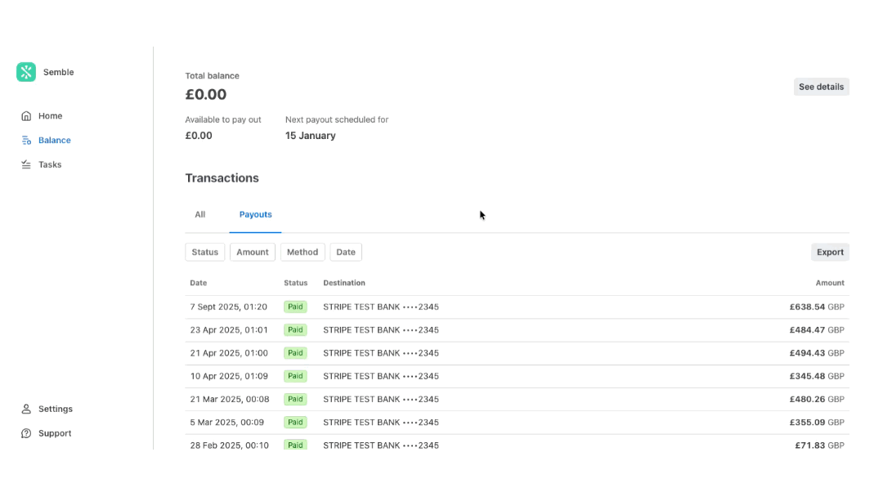Click the £345.48 GBP amount
This screenshot has width=883, height=497.
pos(817,377)
